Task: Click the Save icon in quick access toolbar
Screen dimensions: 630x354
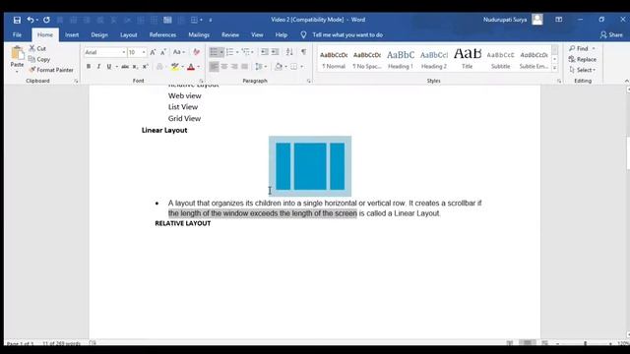Action: click(17, 20)
